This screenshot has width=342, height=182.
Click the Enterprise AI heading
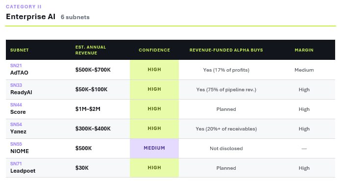tap(31, 17)
